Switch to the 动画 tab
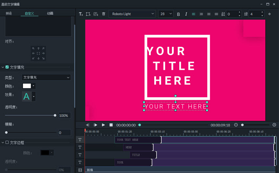 coord(50,13)
